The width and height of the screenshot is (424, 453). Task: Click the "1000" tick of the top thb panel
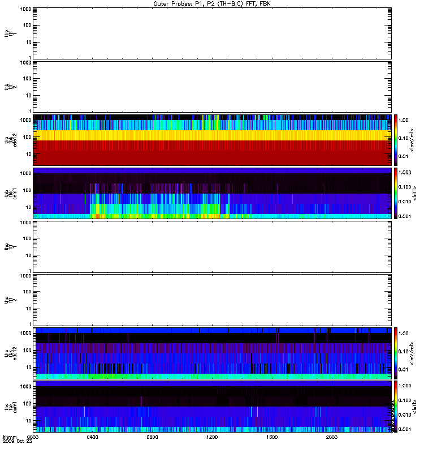pyautogui.click(x=25, y=9)
